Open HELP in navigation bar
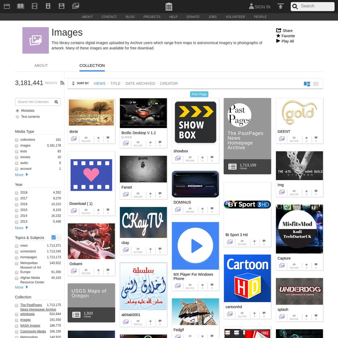The height and width of the screenshot is (338, 338). 173,17
